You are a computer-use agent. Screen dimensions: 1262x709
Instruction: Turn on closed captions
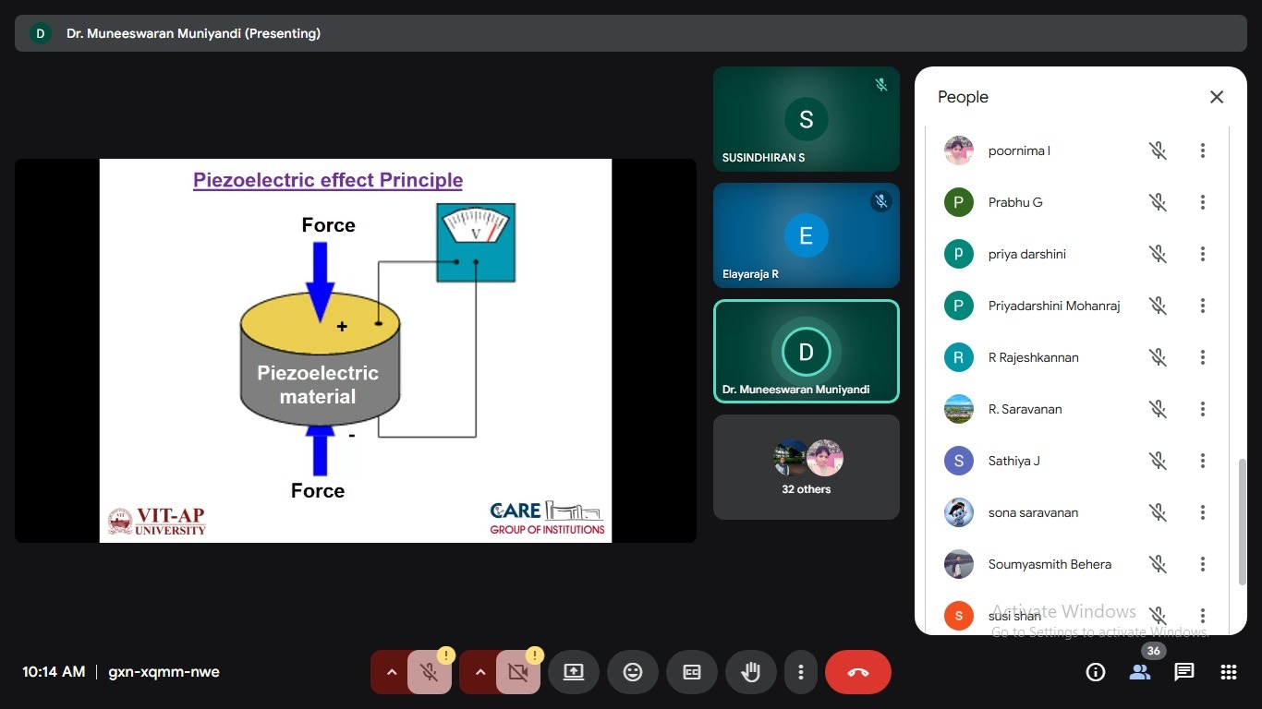(x=692, y=672)
